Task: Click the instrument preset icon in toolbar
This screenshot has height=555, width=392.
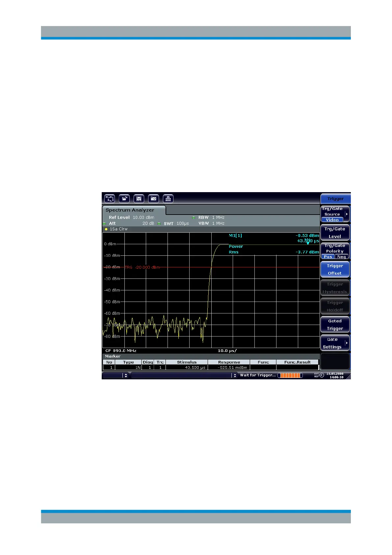Action: point(110,199)
